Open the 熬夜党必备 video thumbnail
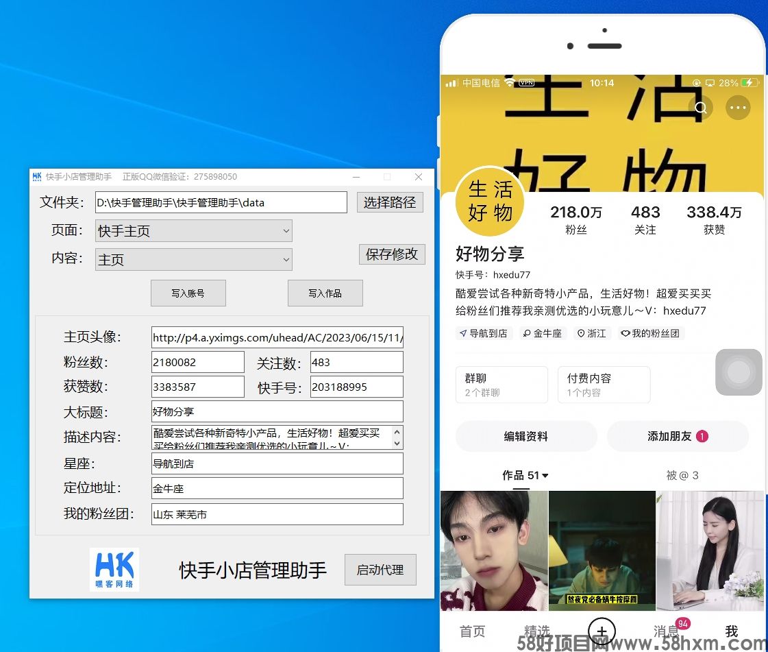The height and width of the screenshot is (652, 768). point(602,551)
